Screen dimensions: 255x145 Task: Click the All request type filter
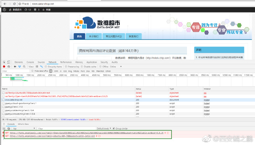pyautogui.click(x=51, y=71)
